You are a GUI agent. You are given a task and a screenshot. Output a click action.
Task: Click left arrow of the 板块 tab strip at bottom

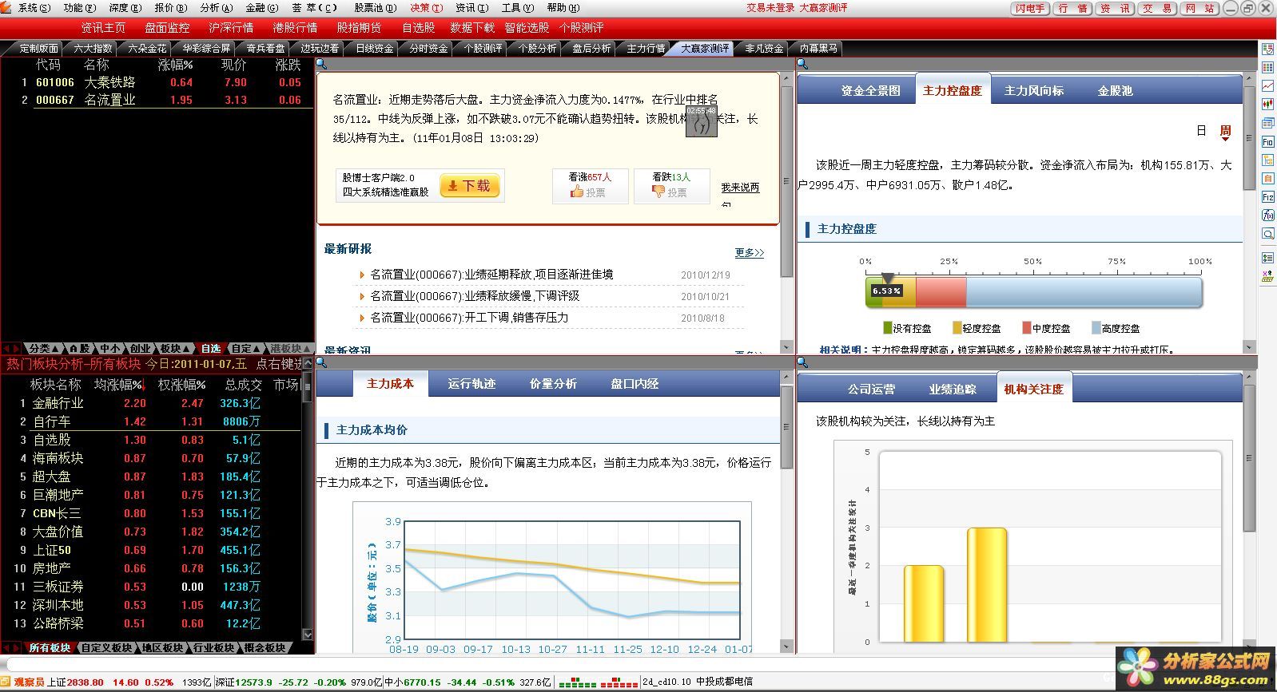tap(6, 648)
